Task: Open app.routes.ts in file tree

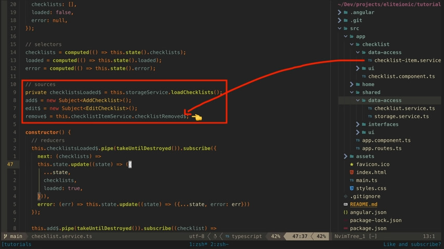Action: click(382, 148)
